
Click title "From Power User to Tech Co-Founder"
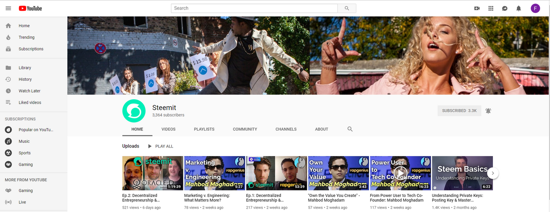tap(397, 198)
